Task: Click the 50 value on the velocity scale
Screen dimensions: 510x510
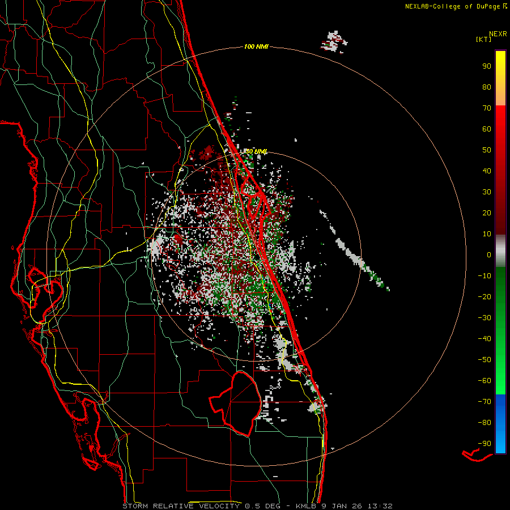Action: pos(487,150)
